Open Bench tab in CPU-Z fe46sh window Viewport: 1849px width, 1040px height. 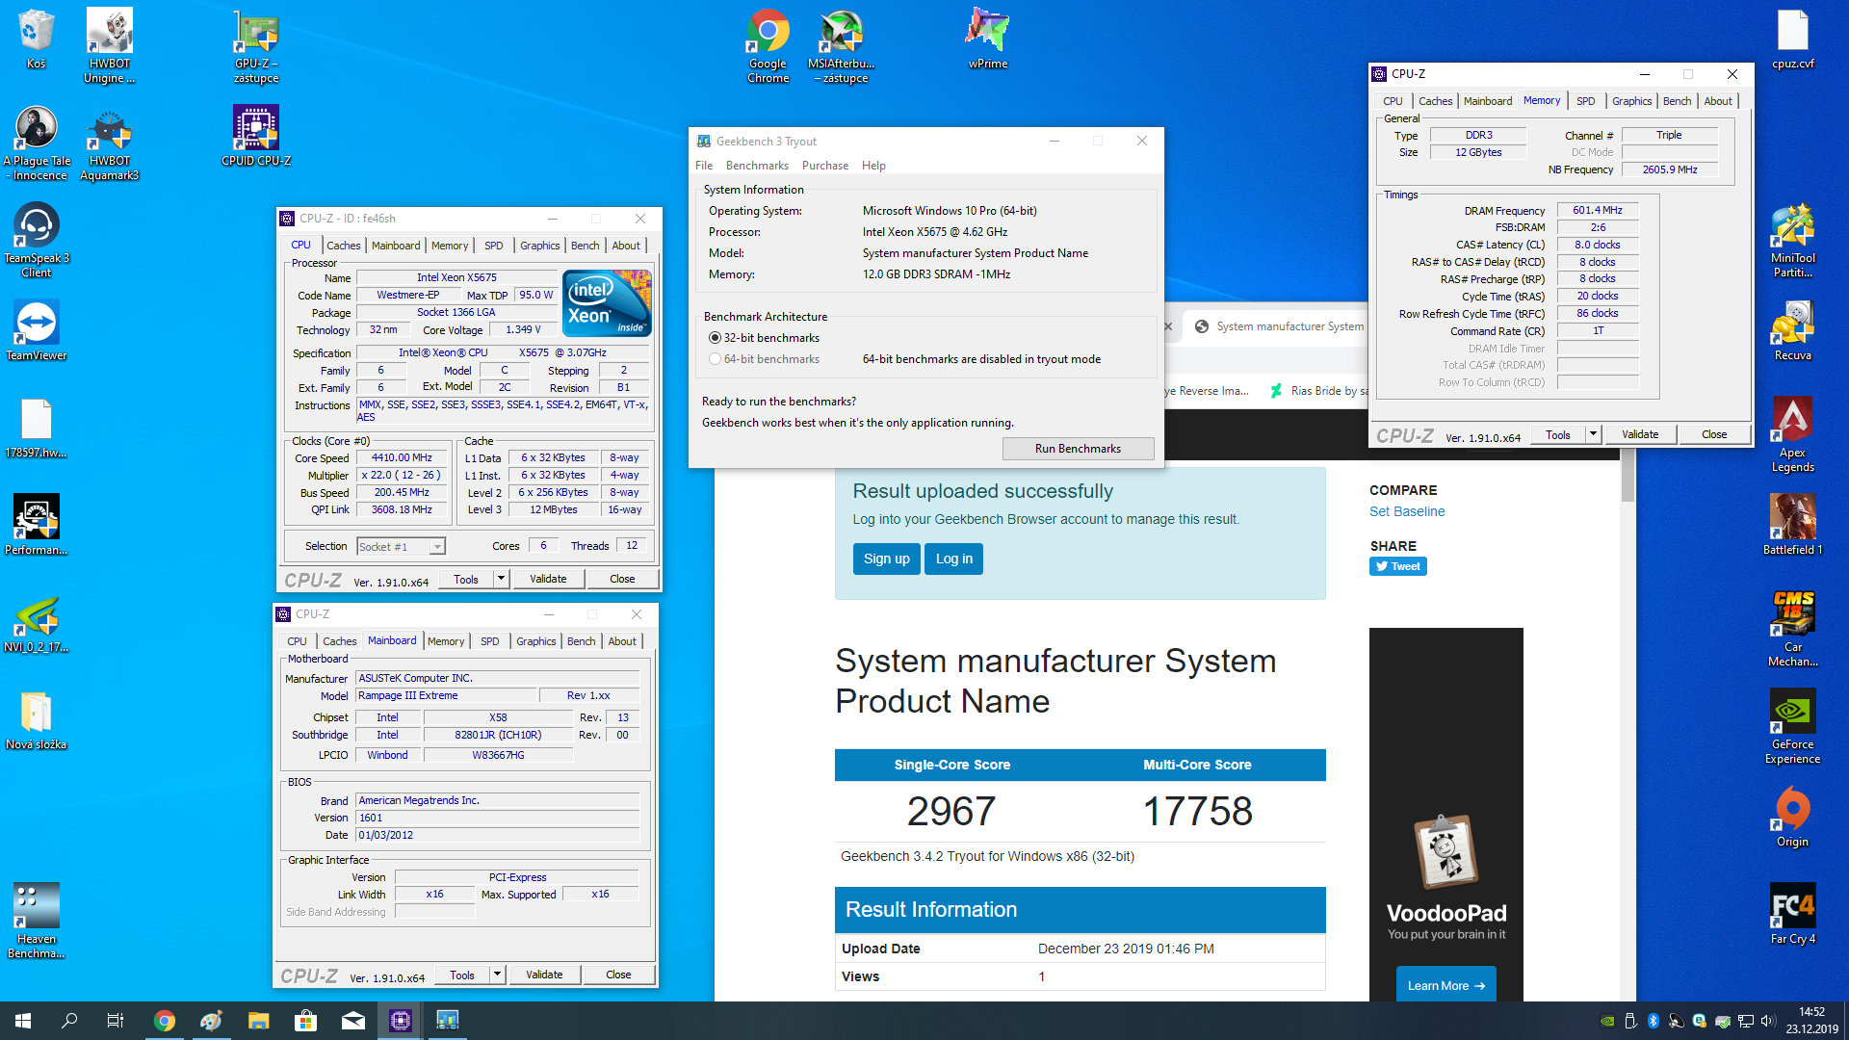[x=585, y=246]
